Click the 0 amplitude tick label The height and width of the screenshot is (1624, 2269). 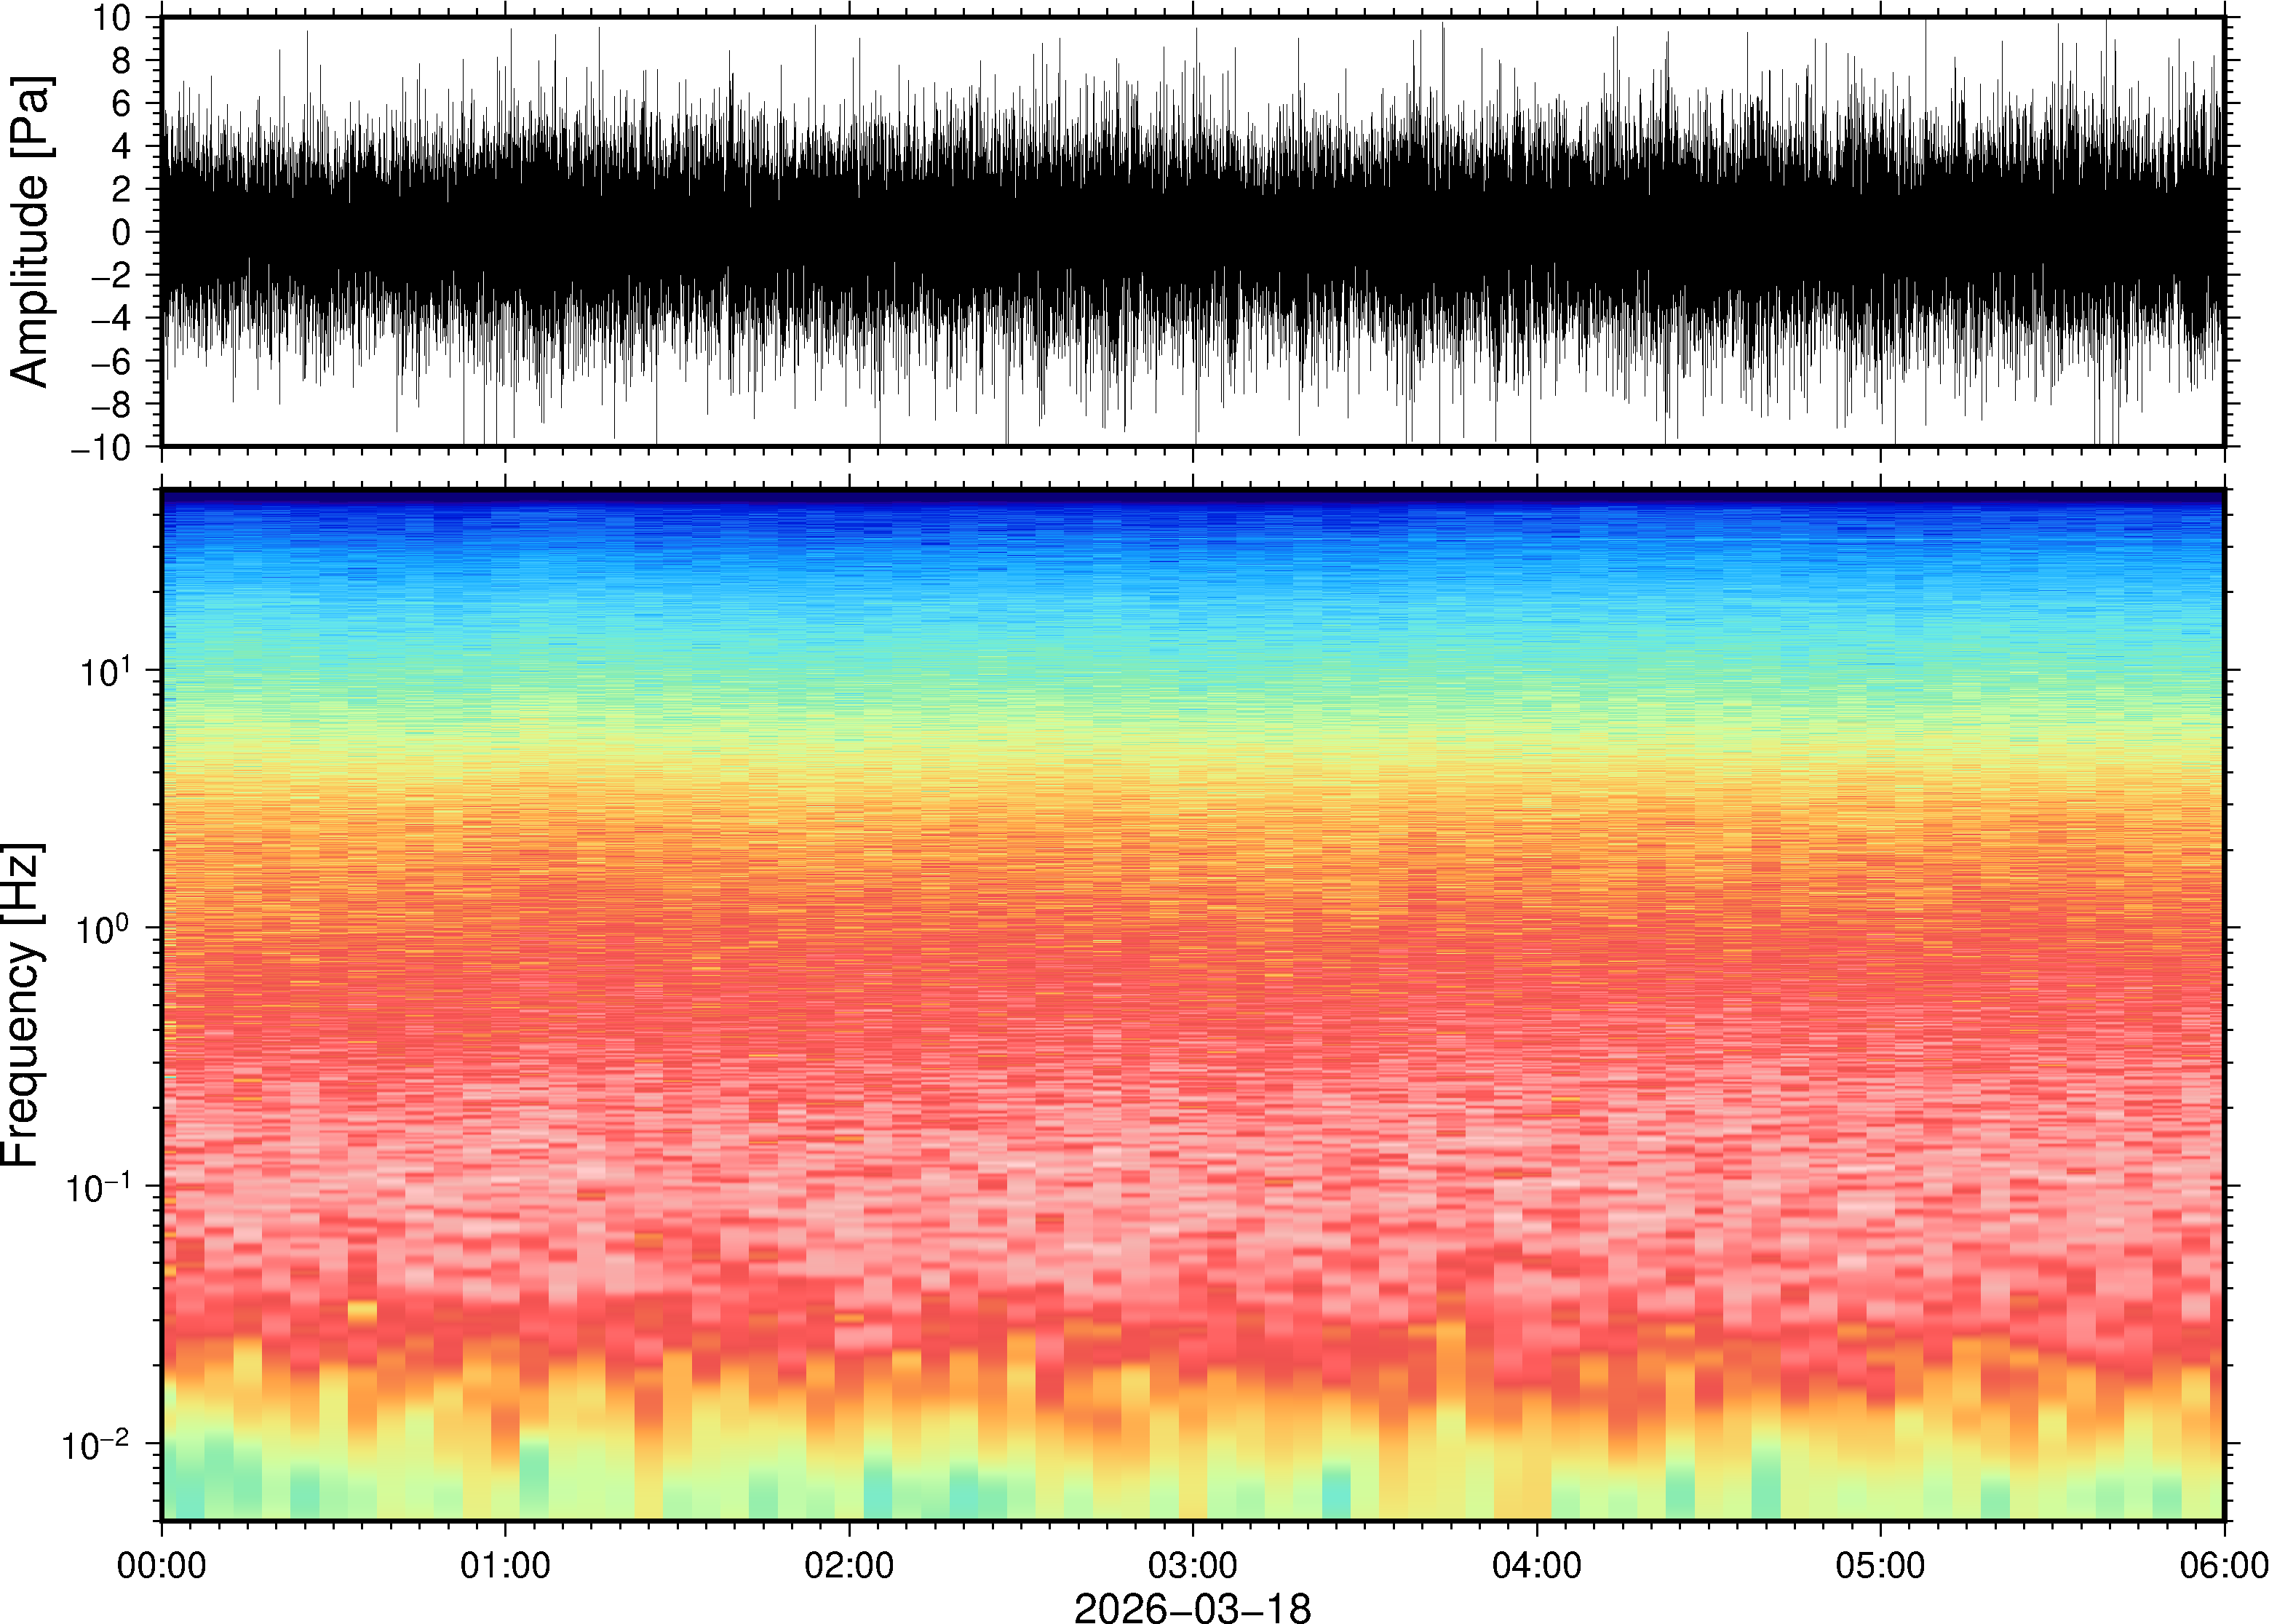click(x=122, y=233)
